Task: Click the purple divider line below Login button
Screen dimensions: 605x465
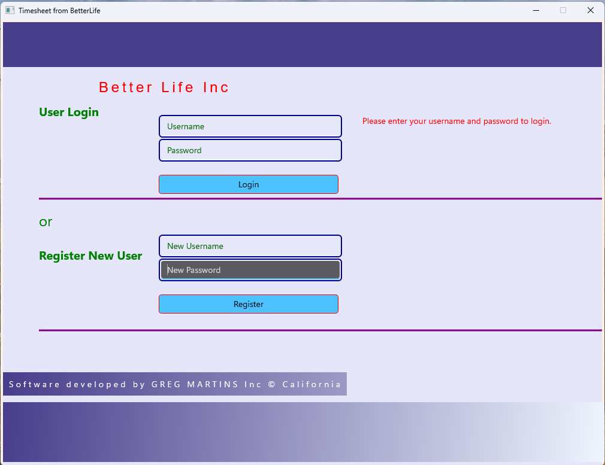Action: [x=320, y=198]
